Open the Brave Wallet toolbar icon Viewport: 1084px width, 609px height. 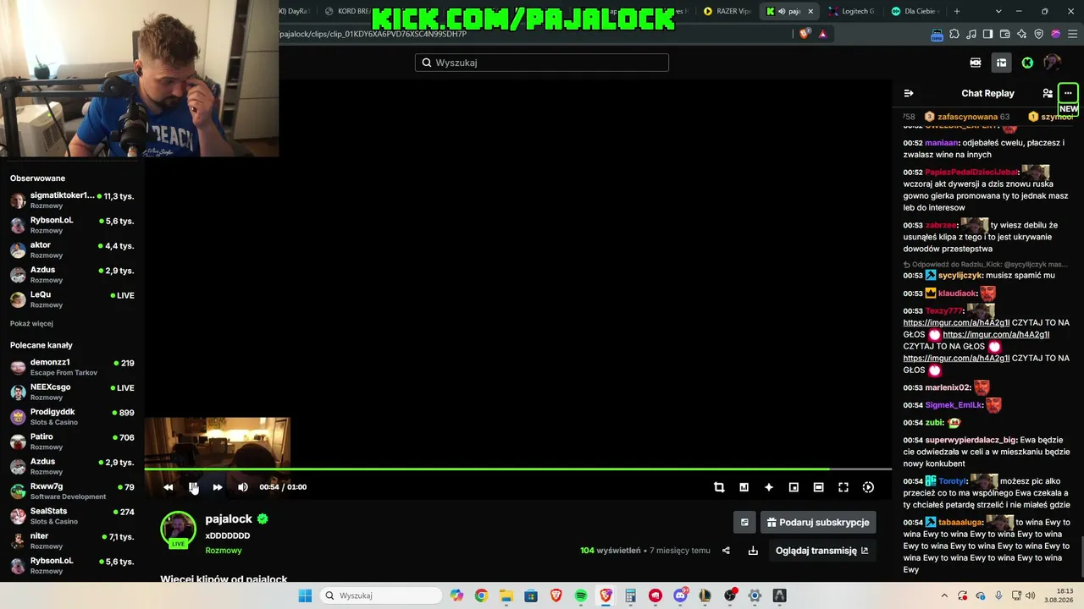click(x=1005, y=35)
